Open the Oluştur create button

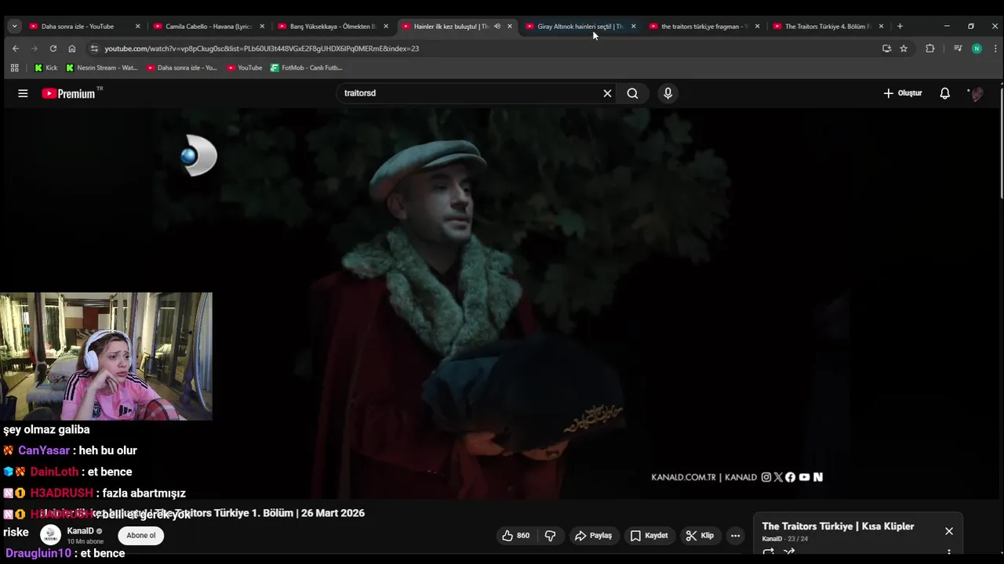902,93
